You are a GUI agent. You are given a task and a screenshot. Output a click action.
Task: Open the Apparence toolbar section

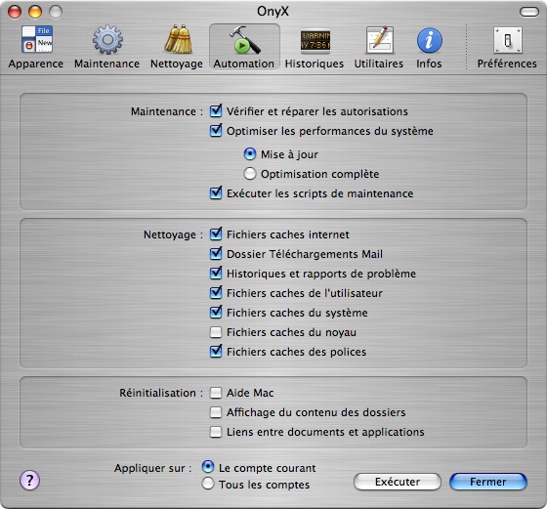pyautogui.click(x=36, y=47)
